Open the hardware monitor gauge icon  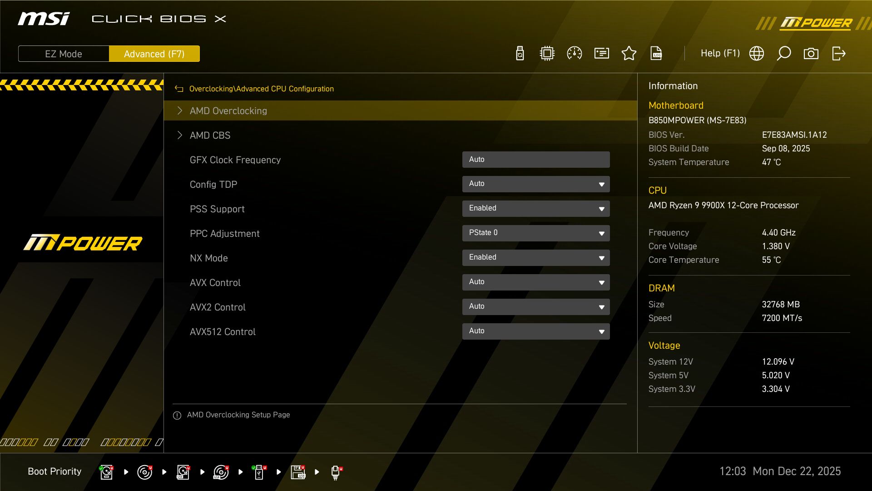click(575, 53)
